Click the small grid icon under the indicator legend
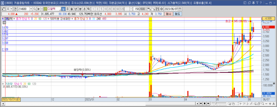 (4, 22)
